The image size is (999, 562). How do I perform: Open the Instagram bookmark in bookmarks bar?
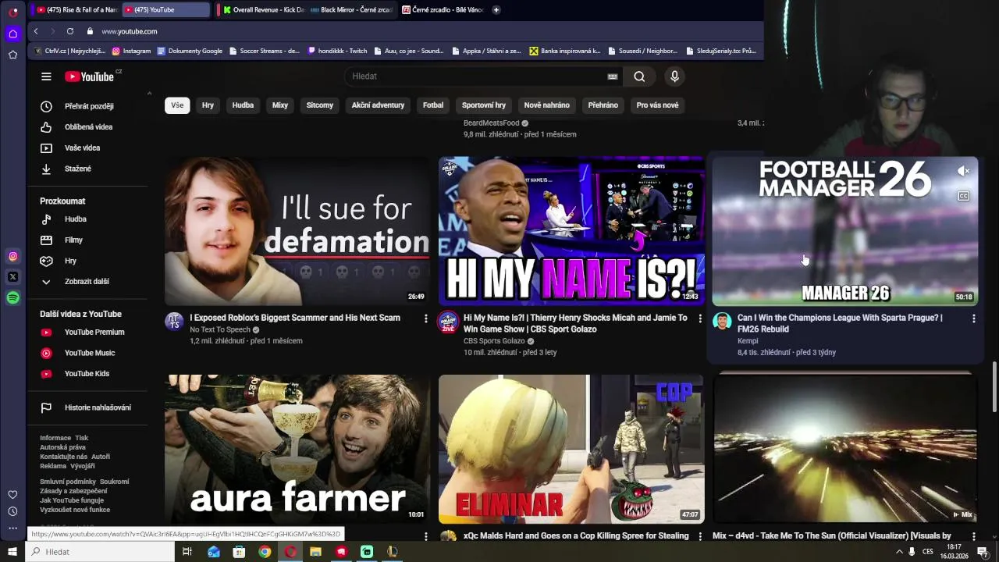[132, 51]
